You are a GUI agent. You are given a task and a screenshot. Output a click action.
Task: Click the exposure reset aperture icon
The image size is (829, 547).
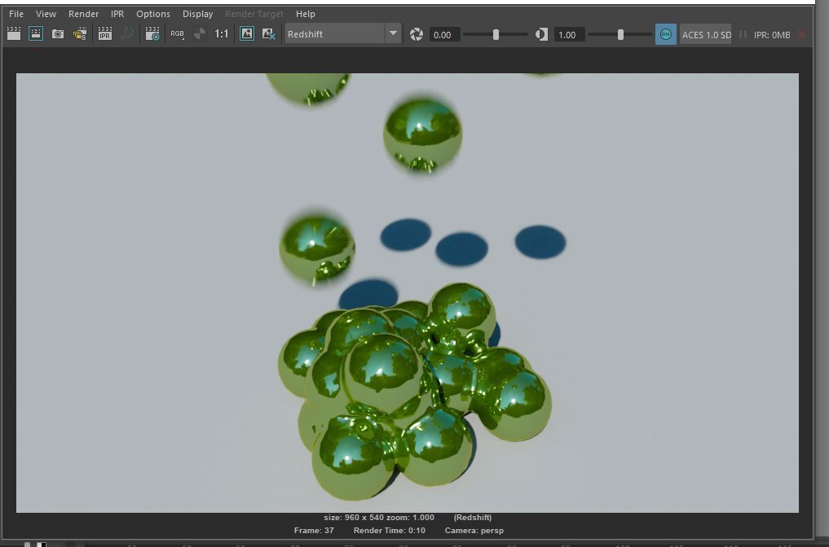(417, 34)
